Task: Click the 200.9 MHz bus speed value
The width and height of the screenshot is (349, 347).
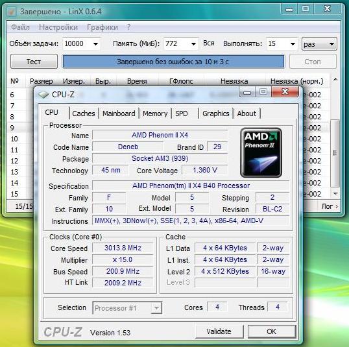Action: (123, 271)
